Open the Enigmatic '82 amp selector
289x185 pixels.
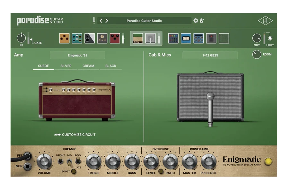[77, 55]
